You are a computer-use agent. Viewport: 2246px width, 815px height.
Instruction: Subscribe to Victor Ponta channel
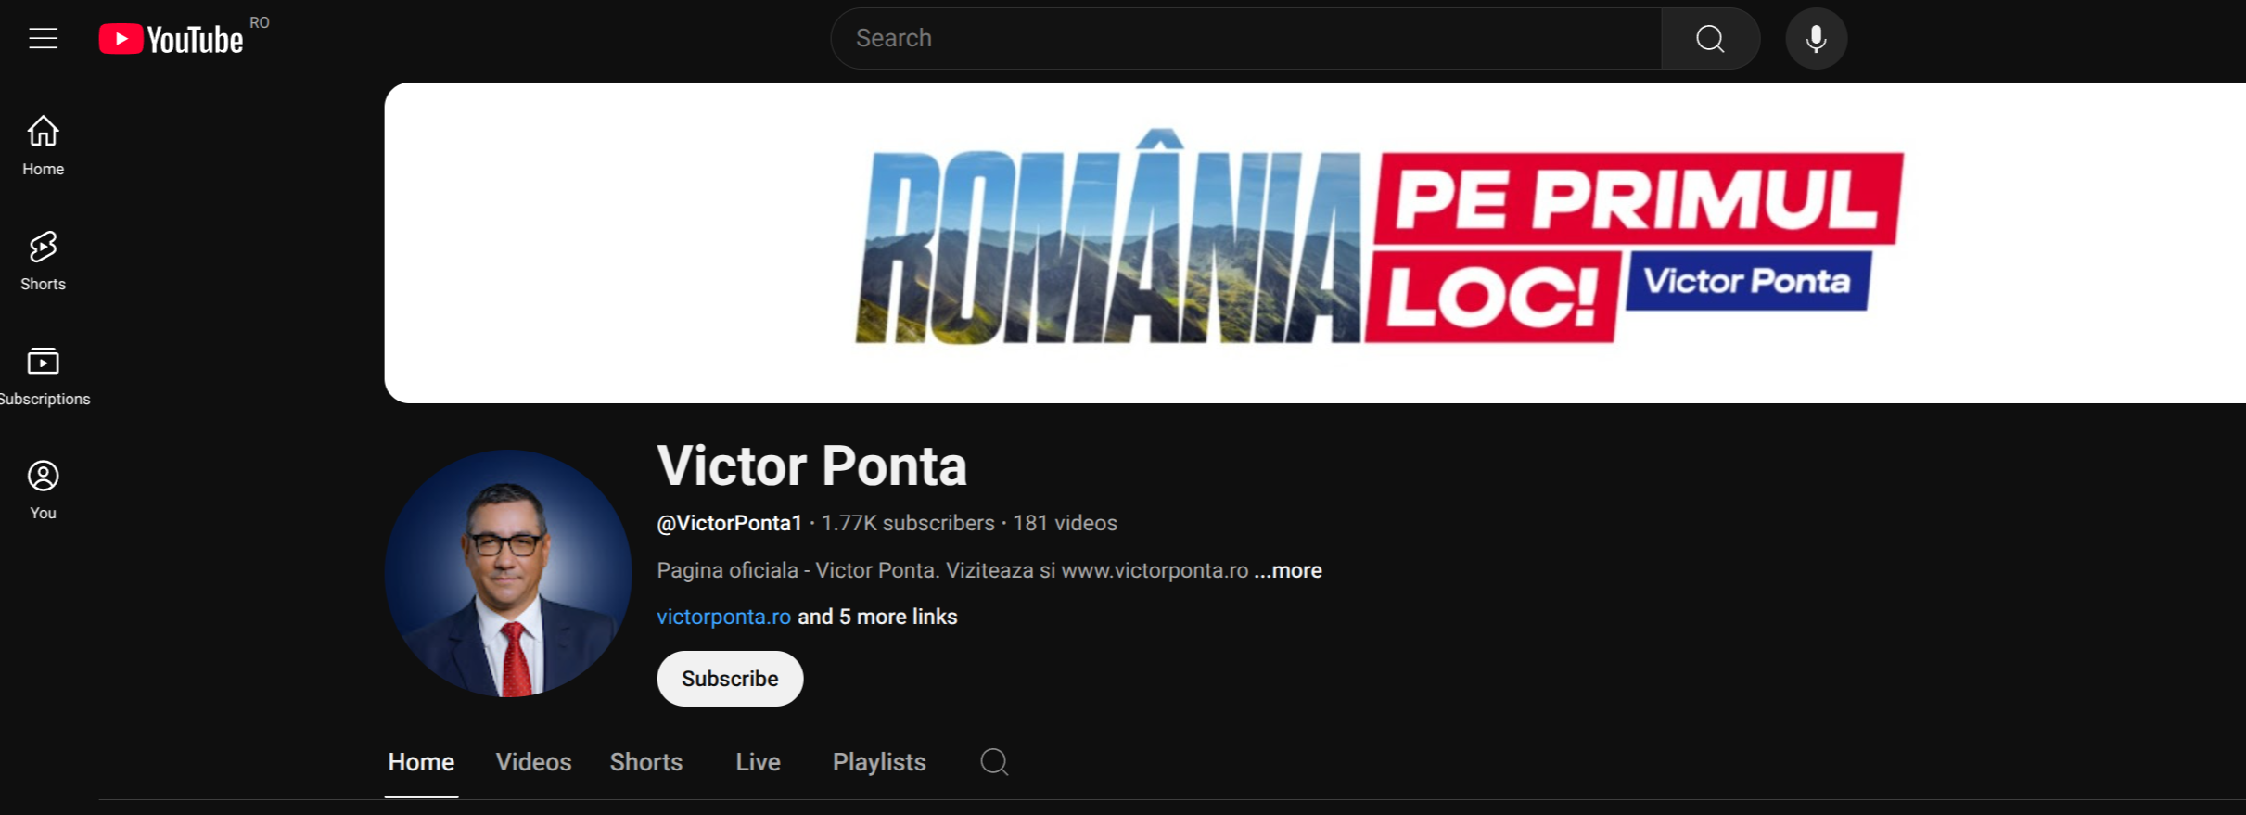click(730, 679)
